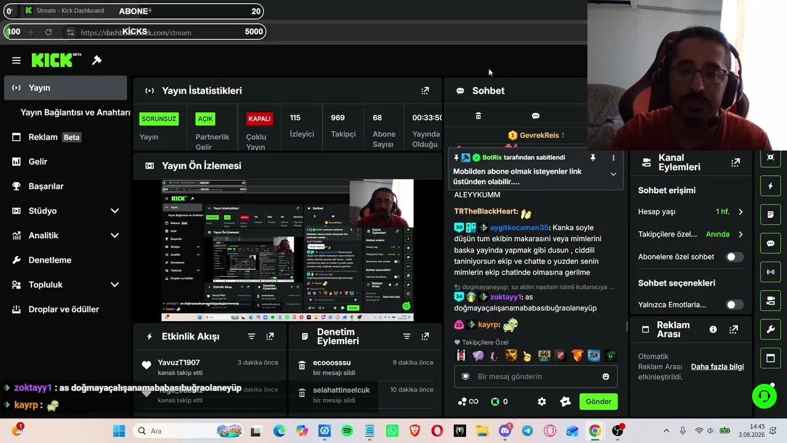
Task: Open the pinned message three-dot menu
Action: (613, 158)
